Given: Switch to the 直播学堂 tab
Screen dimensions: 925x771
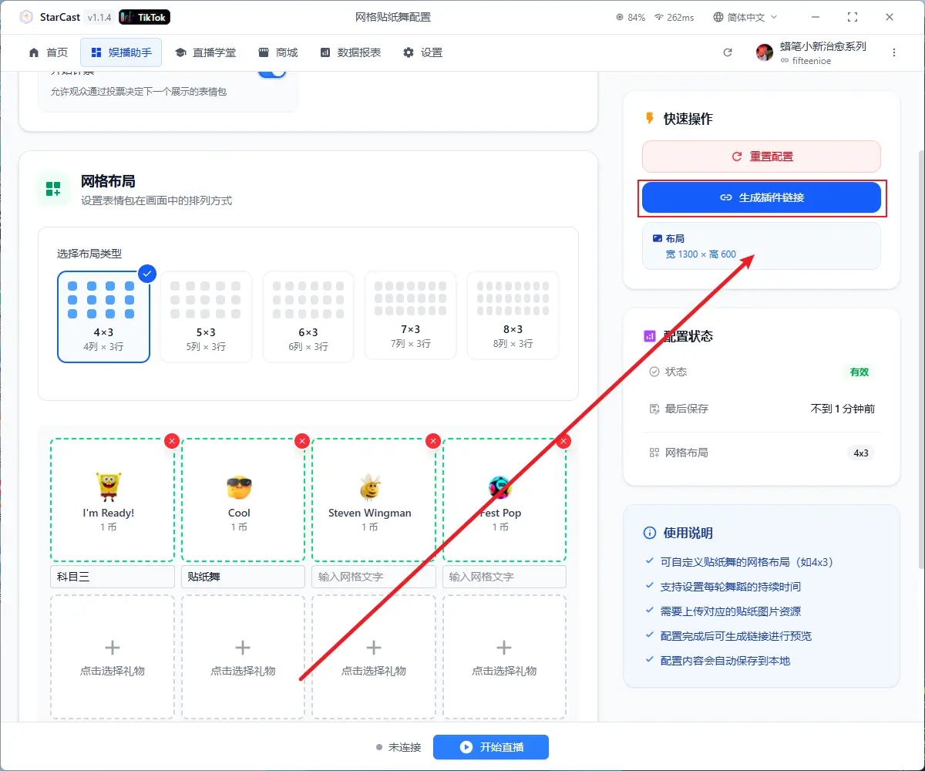Looking at the screenshot, I should pos(206,52).
